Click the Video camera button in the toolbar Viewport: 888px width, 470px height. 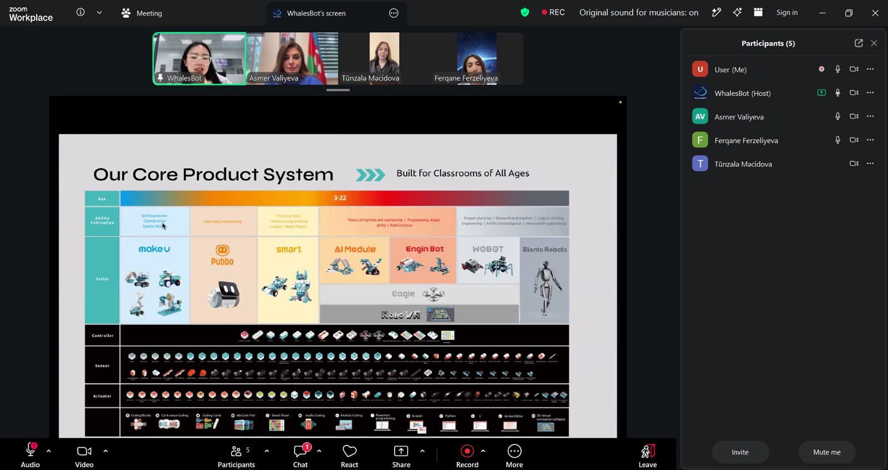(x=84, y=456)
